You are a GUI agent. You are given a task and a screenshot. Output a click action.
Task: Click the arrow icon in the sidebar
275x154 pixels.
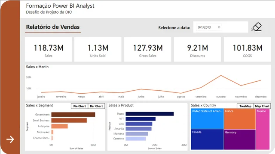(x=10, y=139)
